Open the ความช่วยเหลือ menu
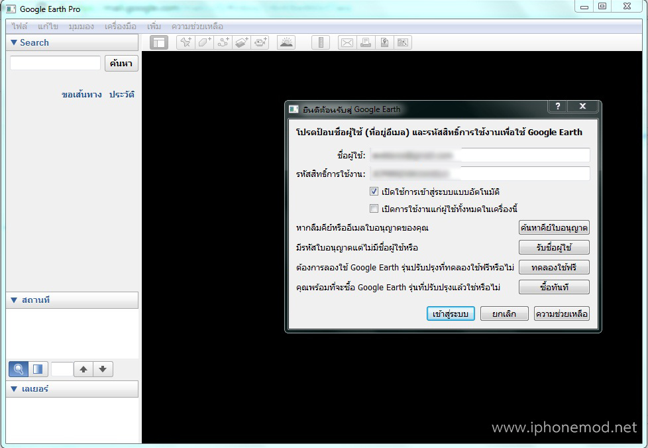Screen dimensions: 648x448 click(197, 27)
